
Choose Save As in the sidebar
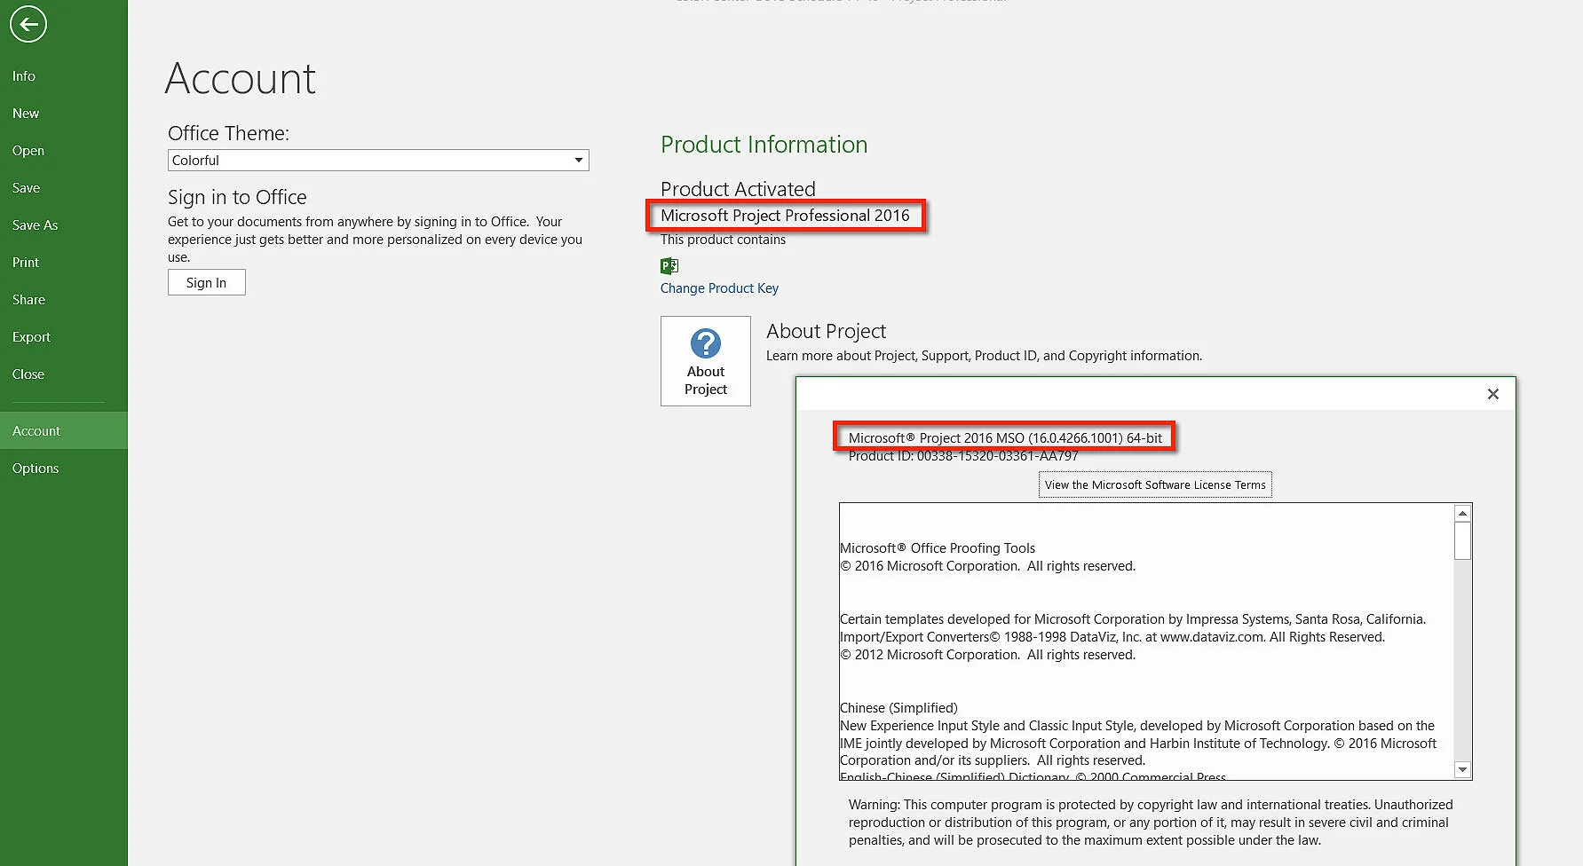click(x=36, y=225)
